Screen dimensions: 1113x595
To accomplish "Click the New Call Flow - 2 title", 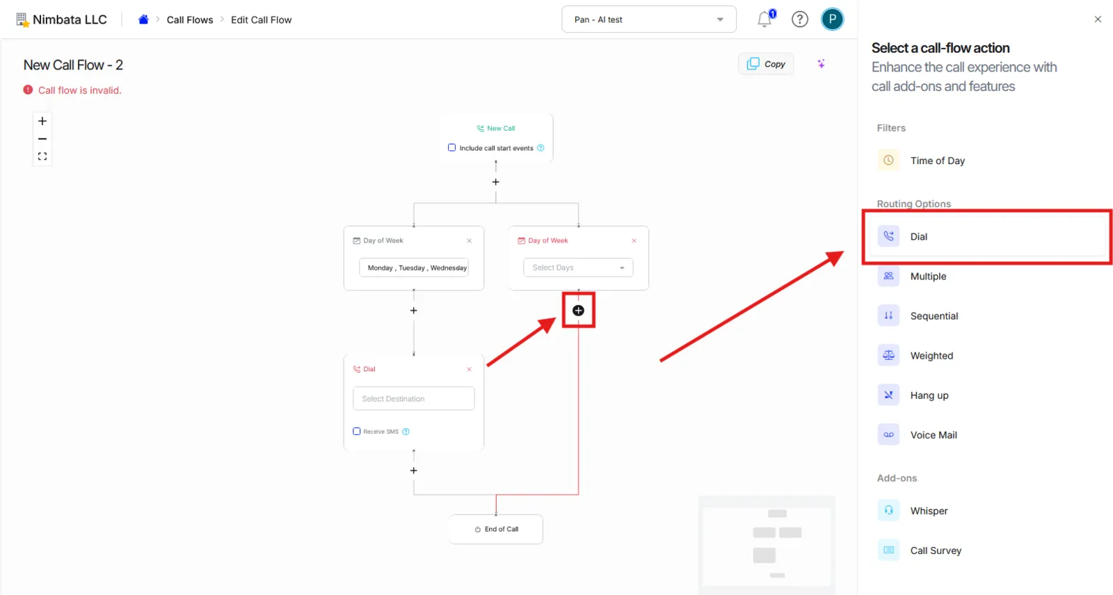I will (73, 65).
